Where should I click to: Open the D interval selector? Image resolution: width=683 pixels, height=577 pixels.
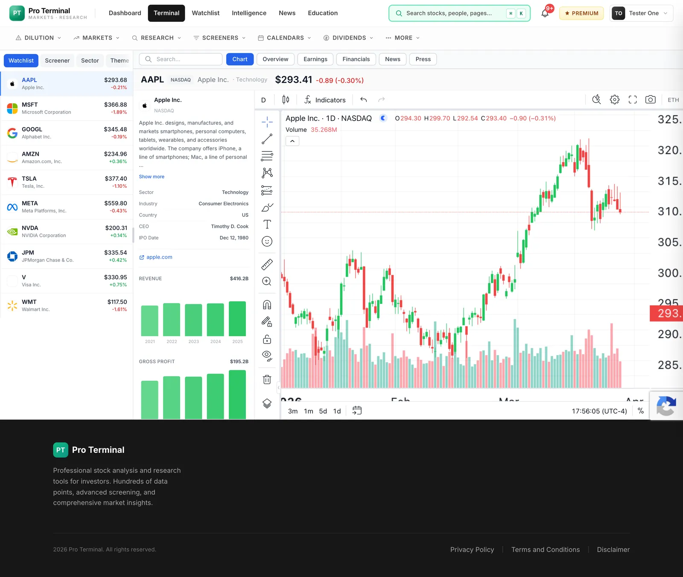[x=263, y=100]
